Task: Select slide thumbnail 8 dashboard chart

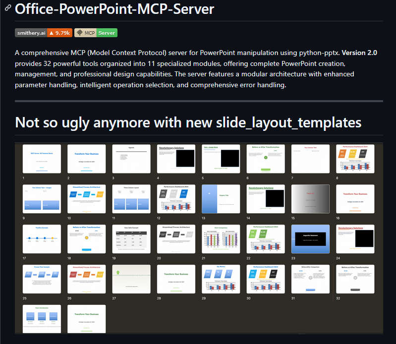Action: 355,159
